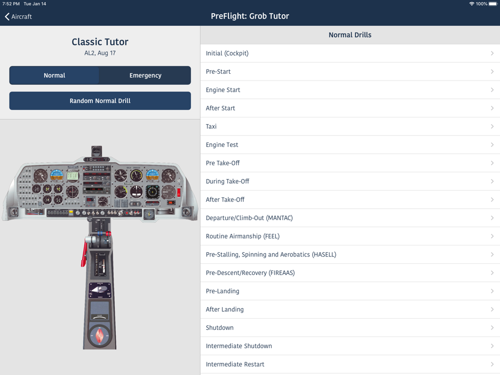
Task: Open the After Landing drill
Action: 350,310
